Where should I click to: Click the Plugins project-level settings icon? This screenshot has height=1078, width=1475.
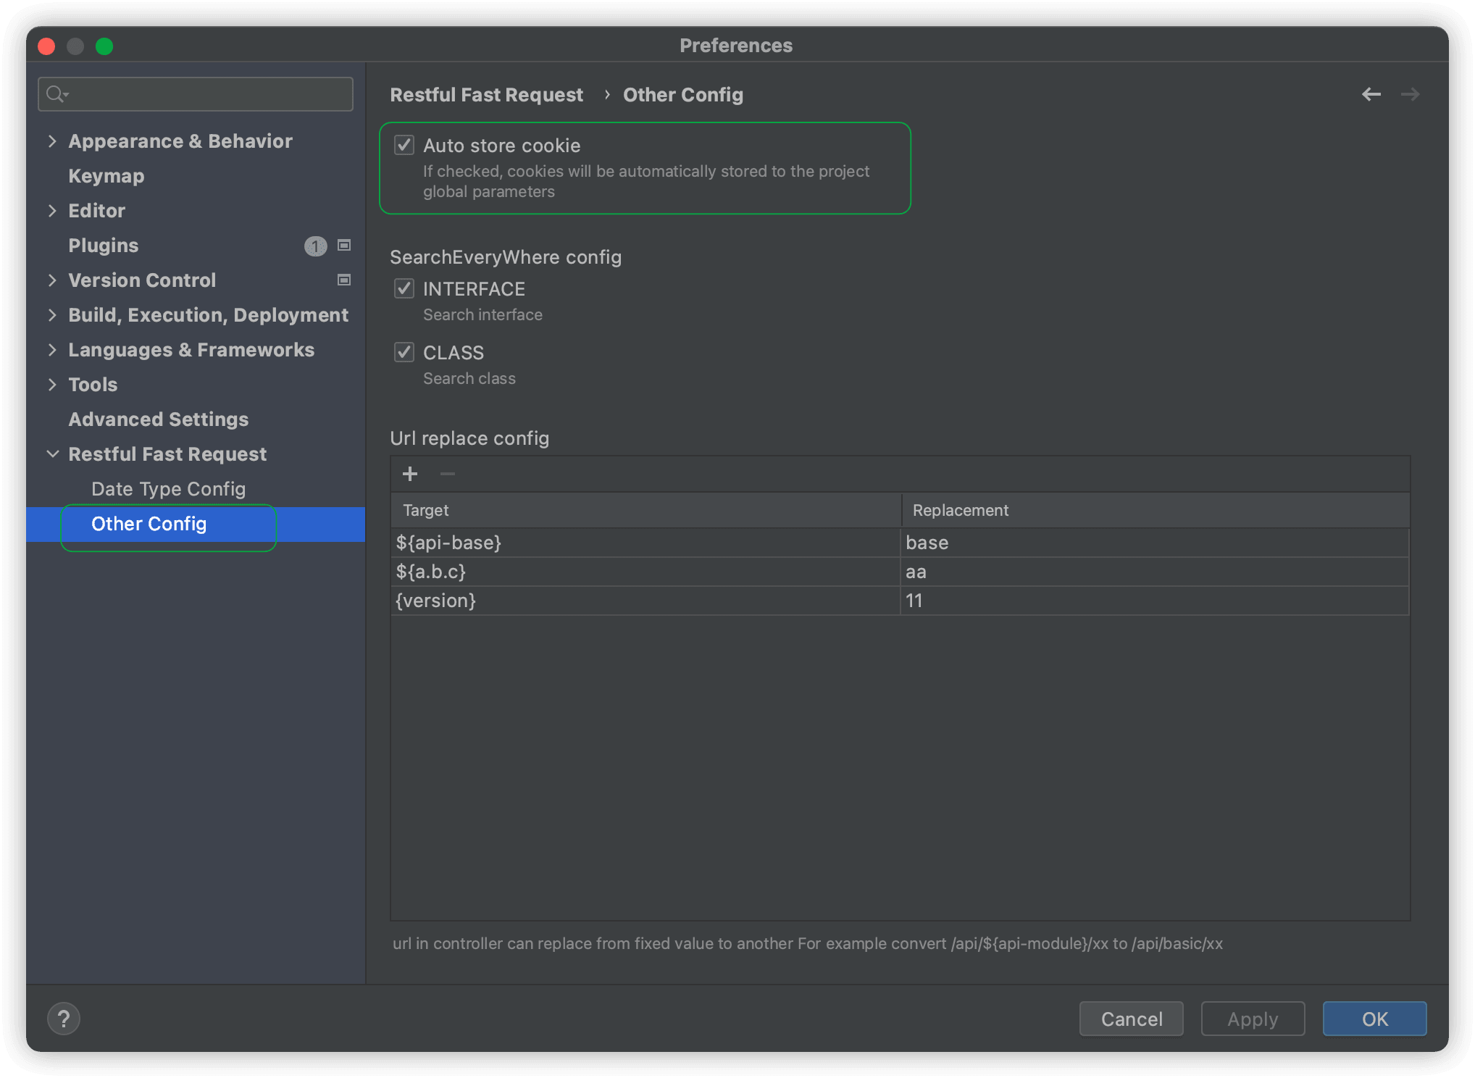[x=344, y=246]
